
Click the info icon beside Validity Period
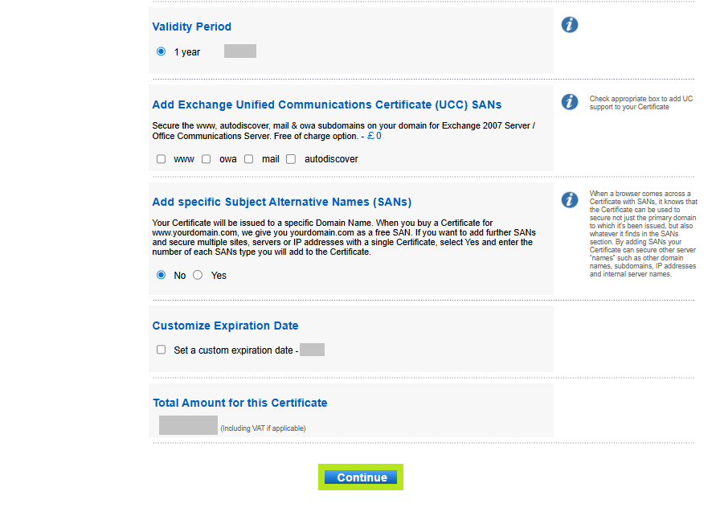click(x=570, y=25)
